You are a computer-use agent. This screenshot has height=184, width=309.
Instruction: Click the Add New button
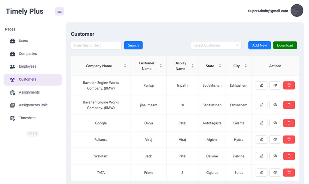259,45
